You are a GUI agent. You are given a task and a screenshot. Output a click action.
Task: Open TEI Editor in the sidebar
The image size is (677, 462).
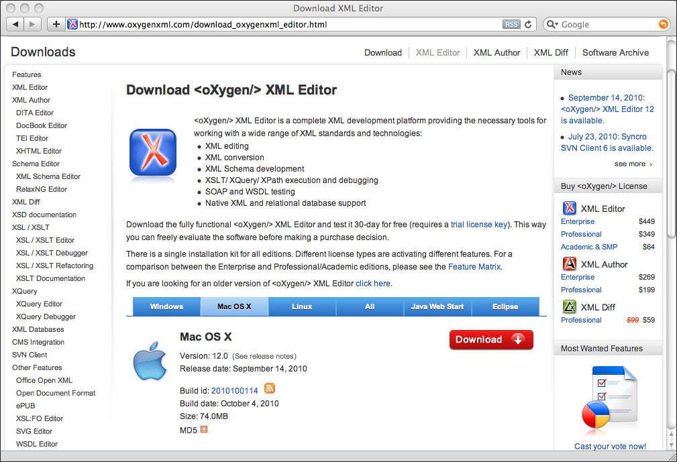point(32,138)
